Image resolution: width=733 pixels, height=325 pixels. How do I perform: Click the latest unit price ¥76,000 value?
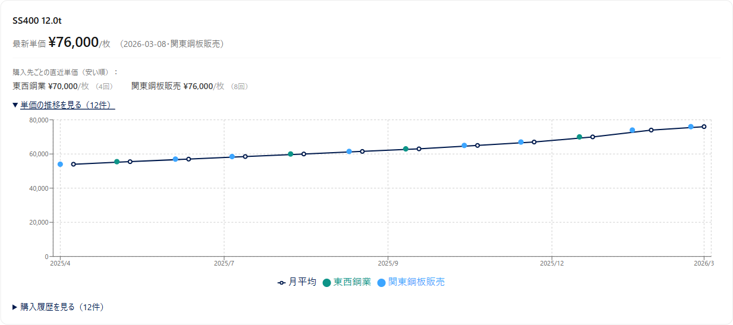[73, 42]
